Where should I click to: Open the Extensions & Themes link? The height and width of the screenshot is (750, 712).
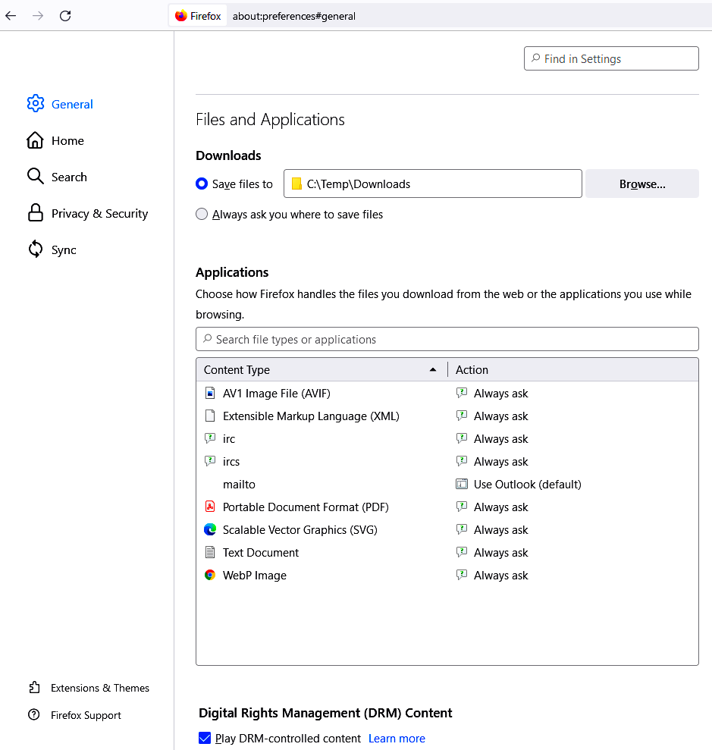(x=100, y=687)
